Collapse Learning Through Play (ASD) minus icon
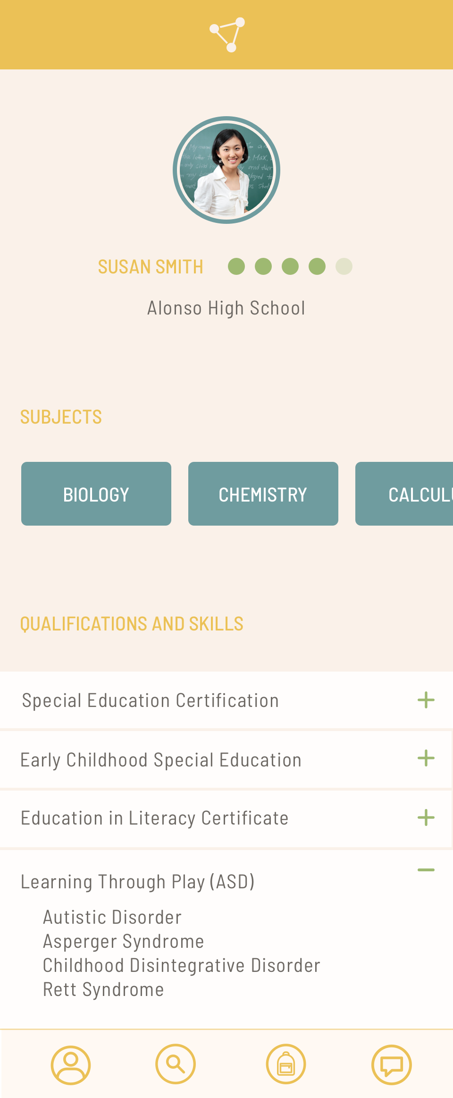The height and width of the screenshot is (1098, 453). (x=426, y=870)
